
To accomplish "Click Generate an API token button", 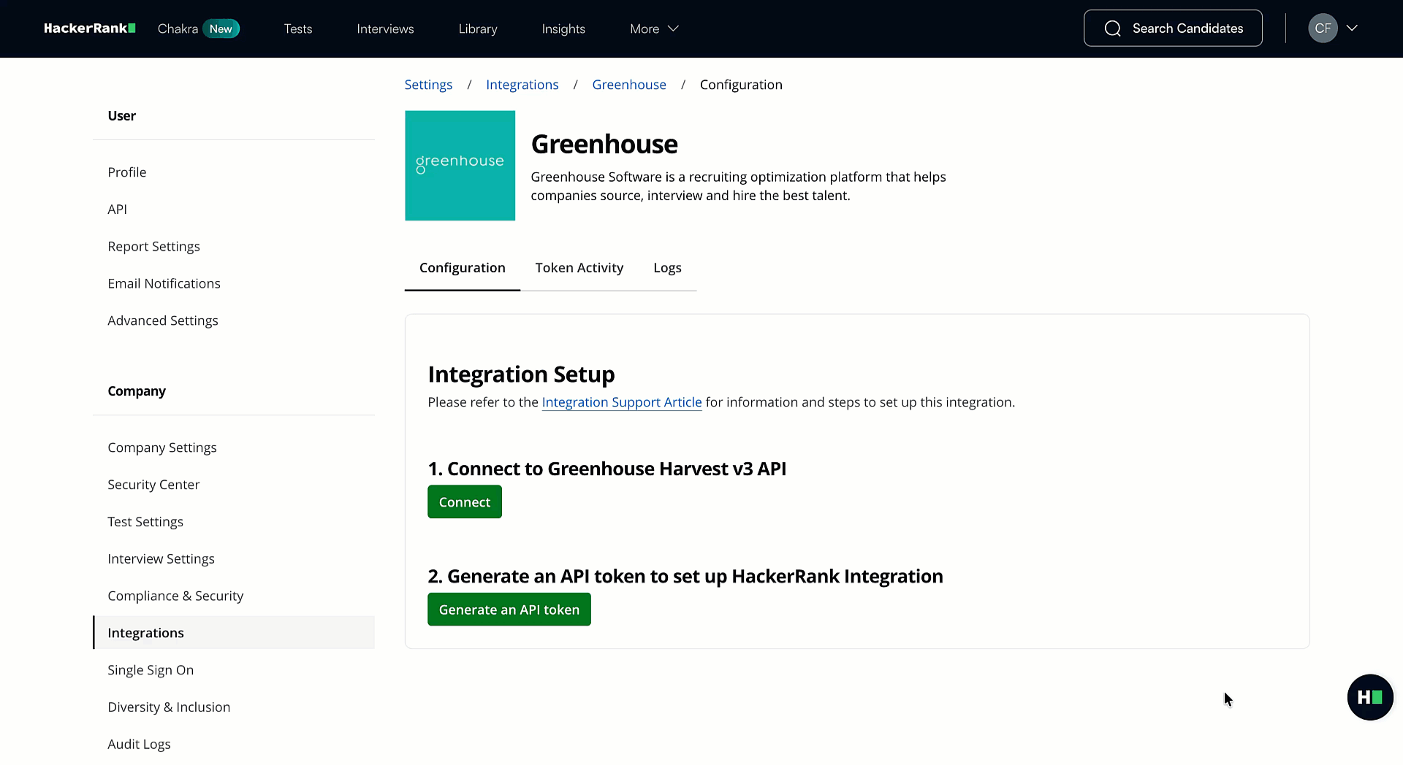I will click(x=509, y=610).
